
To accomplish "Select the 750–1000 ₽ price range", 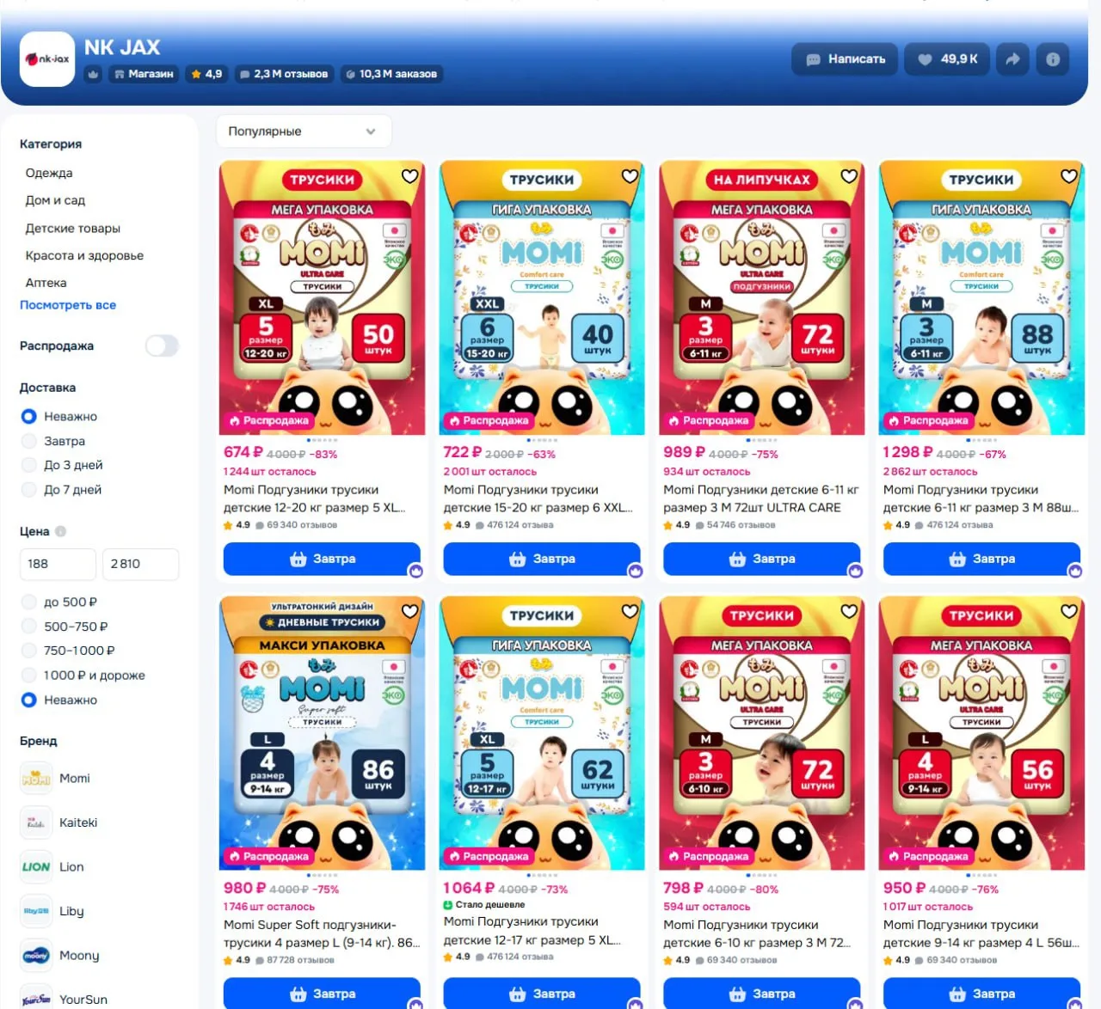I will coord(28,651).
